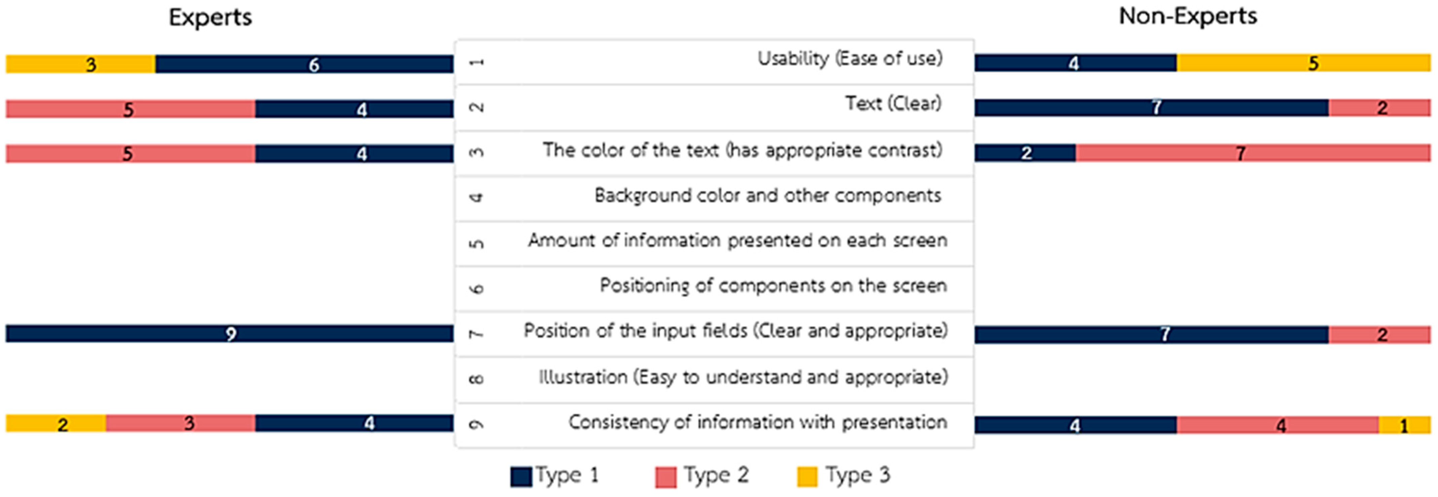Click the "Type 3" legend text label

point(857,475)
